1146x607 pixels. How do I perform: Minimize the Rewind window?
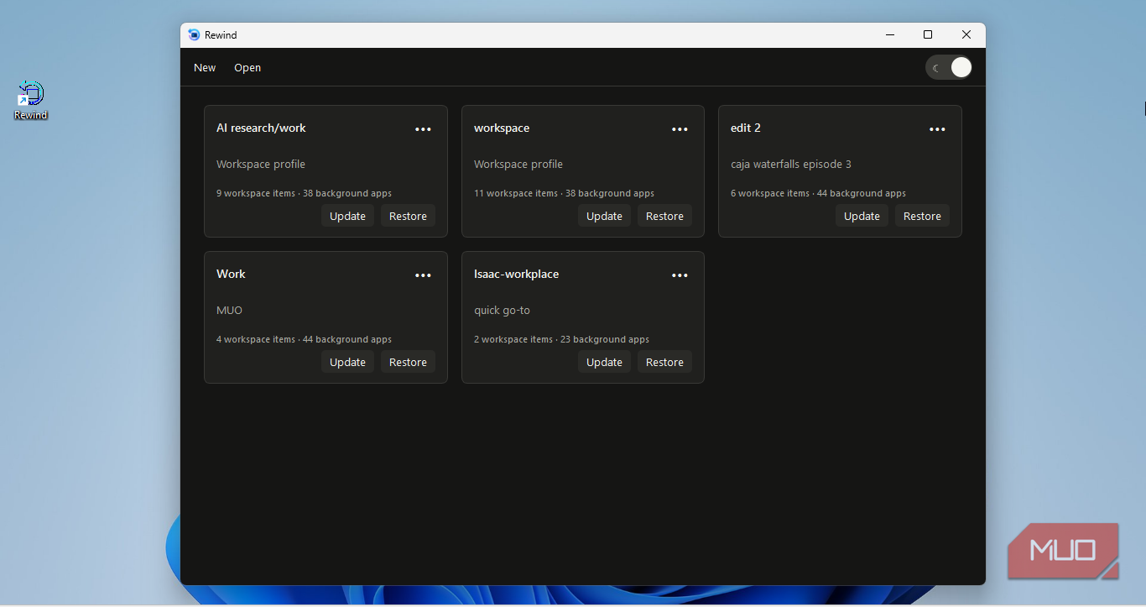tap(889, 34)
